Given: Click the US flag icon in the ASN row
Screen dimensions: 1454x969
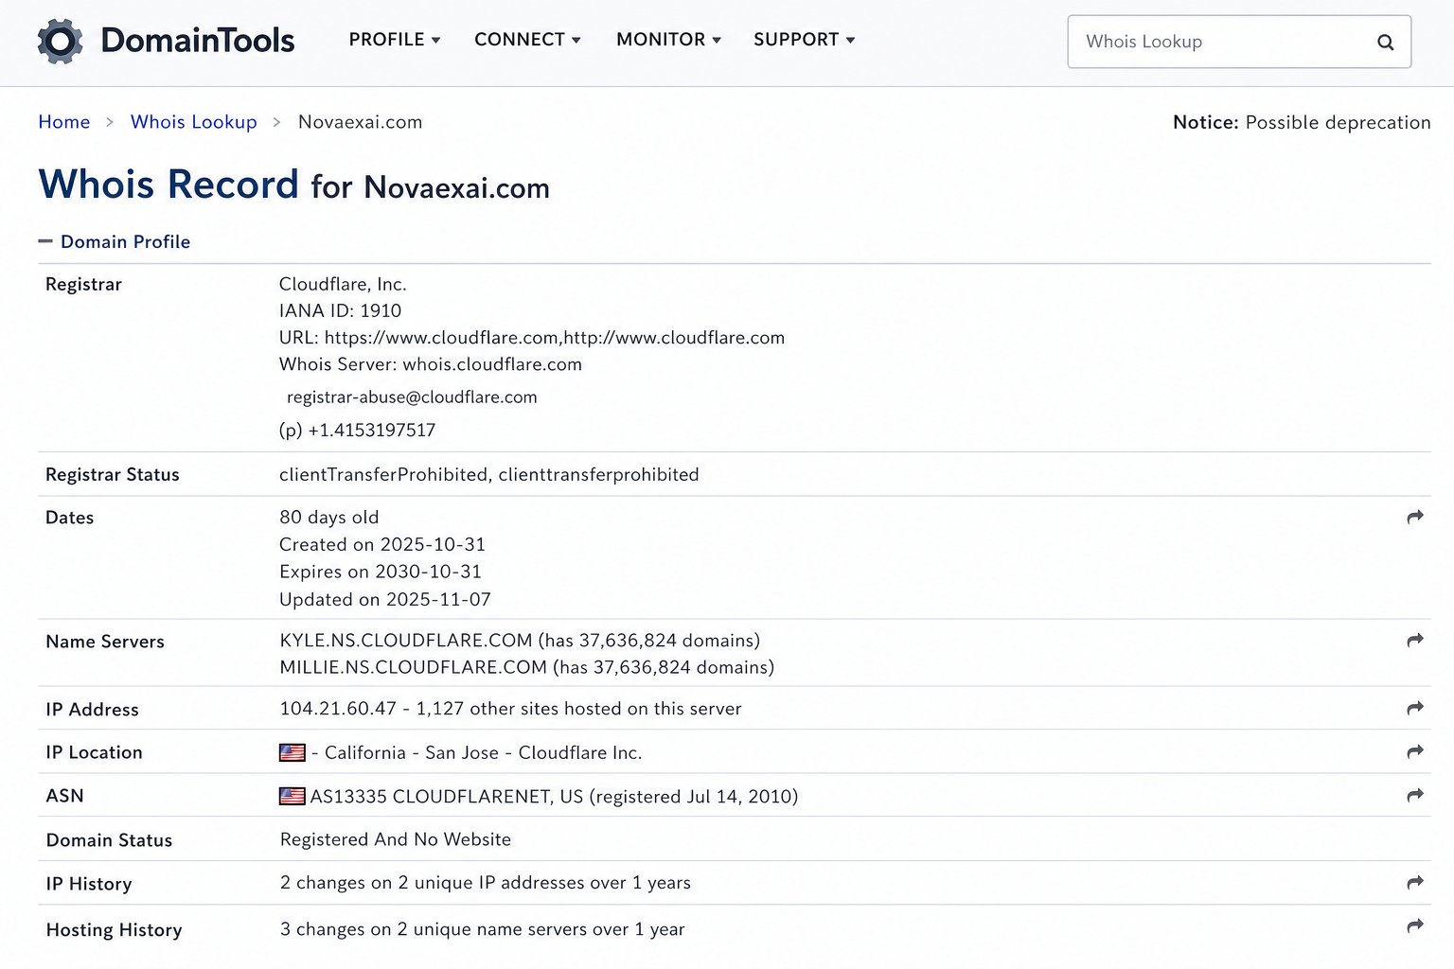Looking at the screenshot, I should [293, 796].
